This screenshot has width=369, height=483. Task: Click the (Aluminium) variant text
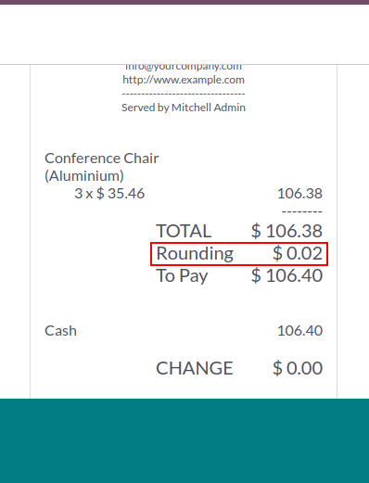pos(84,176)
